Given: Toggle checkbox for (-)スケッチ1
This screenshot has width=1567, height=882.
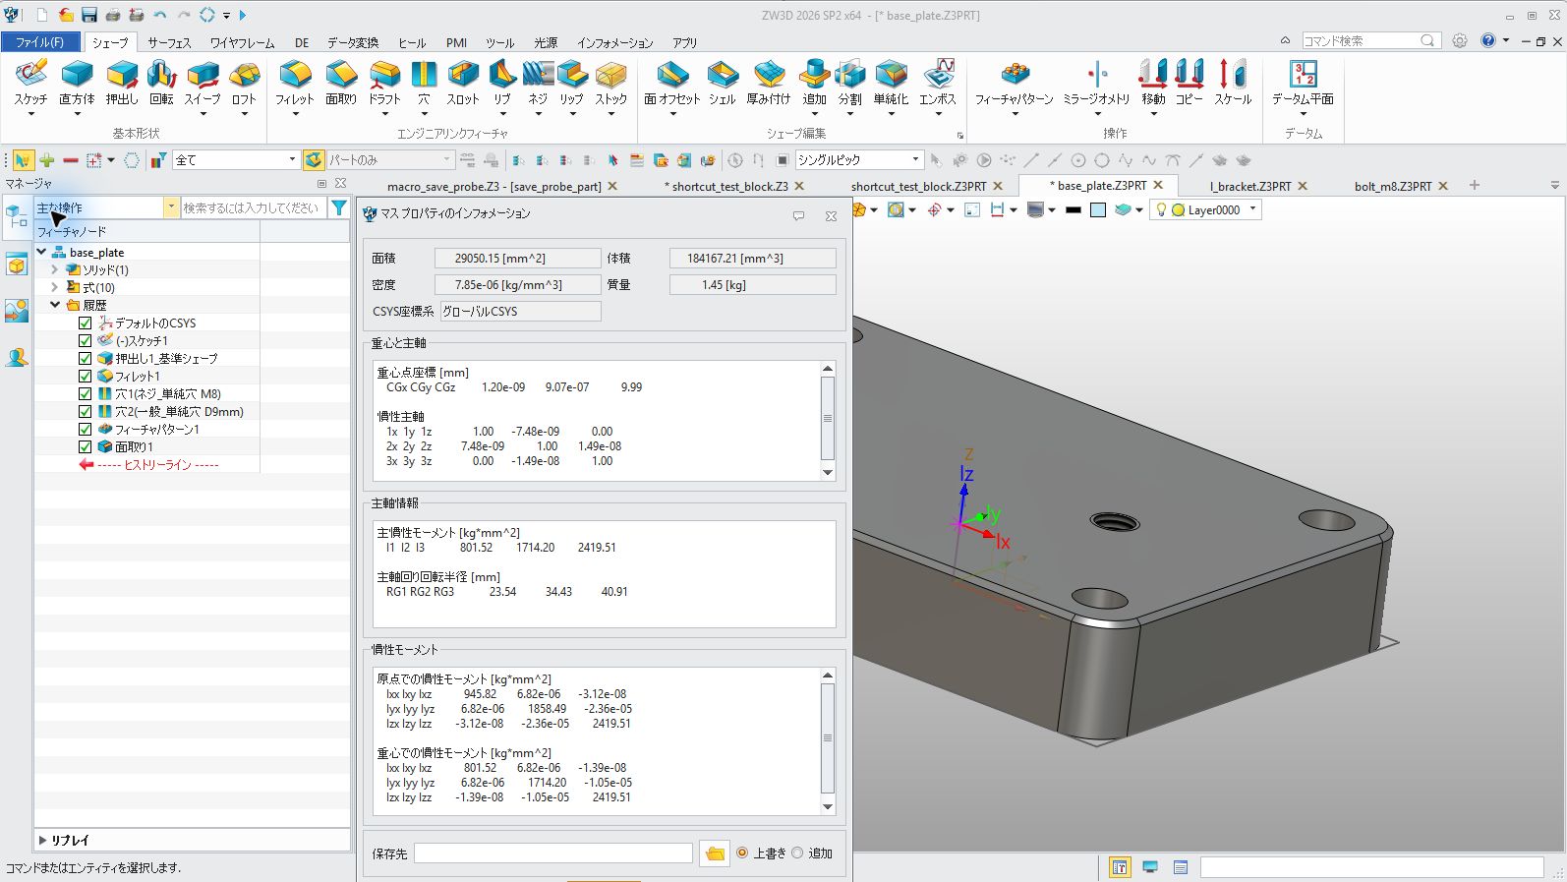Looking at the screenshot, I should (x=86, y=340).
